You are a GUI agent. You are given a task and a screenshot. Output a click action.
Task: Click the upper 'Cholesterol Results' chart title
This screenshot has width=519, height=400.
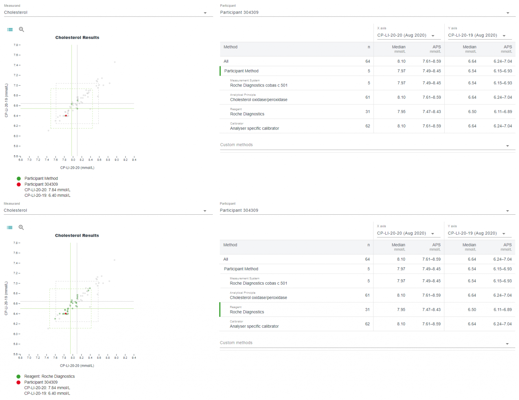[77, 38]
